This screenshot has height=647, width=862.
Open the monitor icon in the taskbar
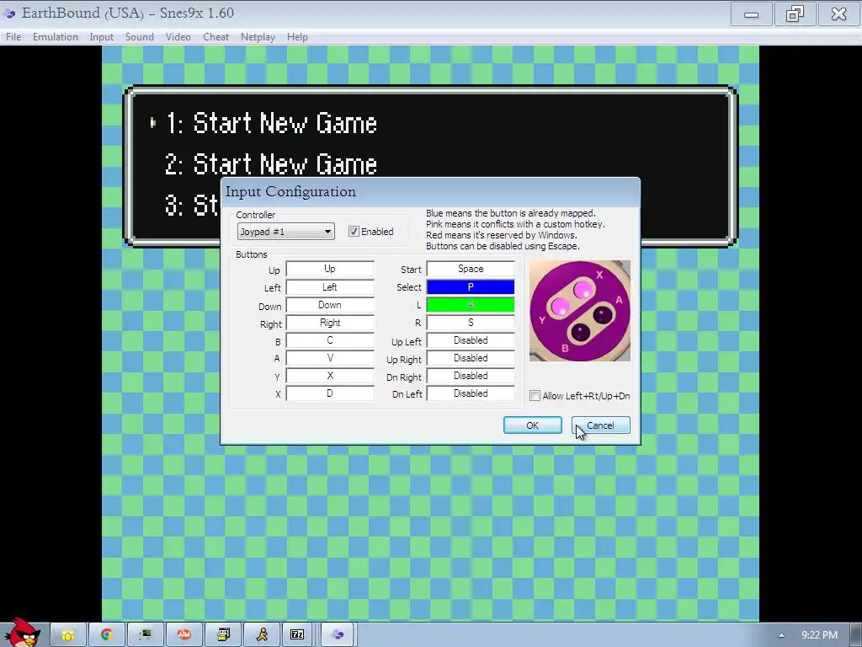(145, 635)
